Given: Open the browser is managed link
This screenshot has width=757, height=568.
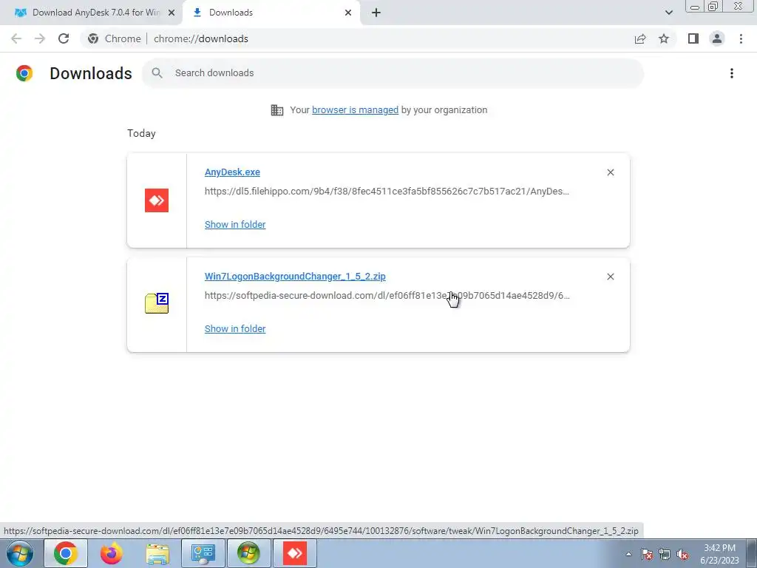Looking at the screenshot, I should point(356,110).
